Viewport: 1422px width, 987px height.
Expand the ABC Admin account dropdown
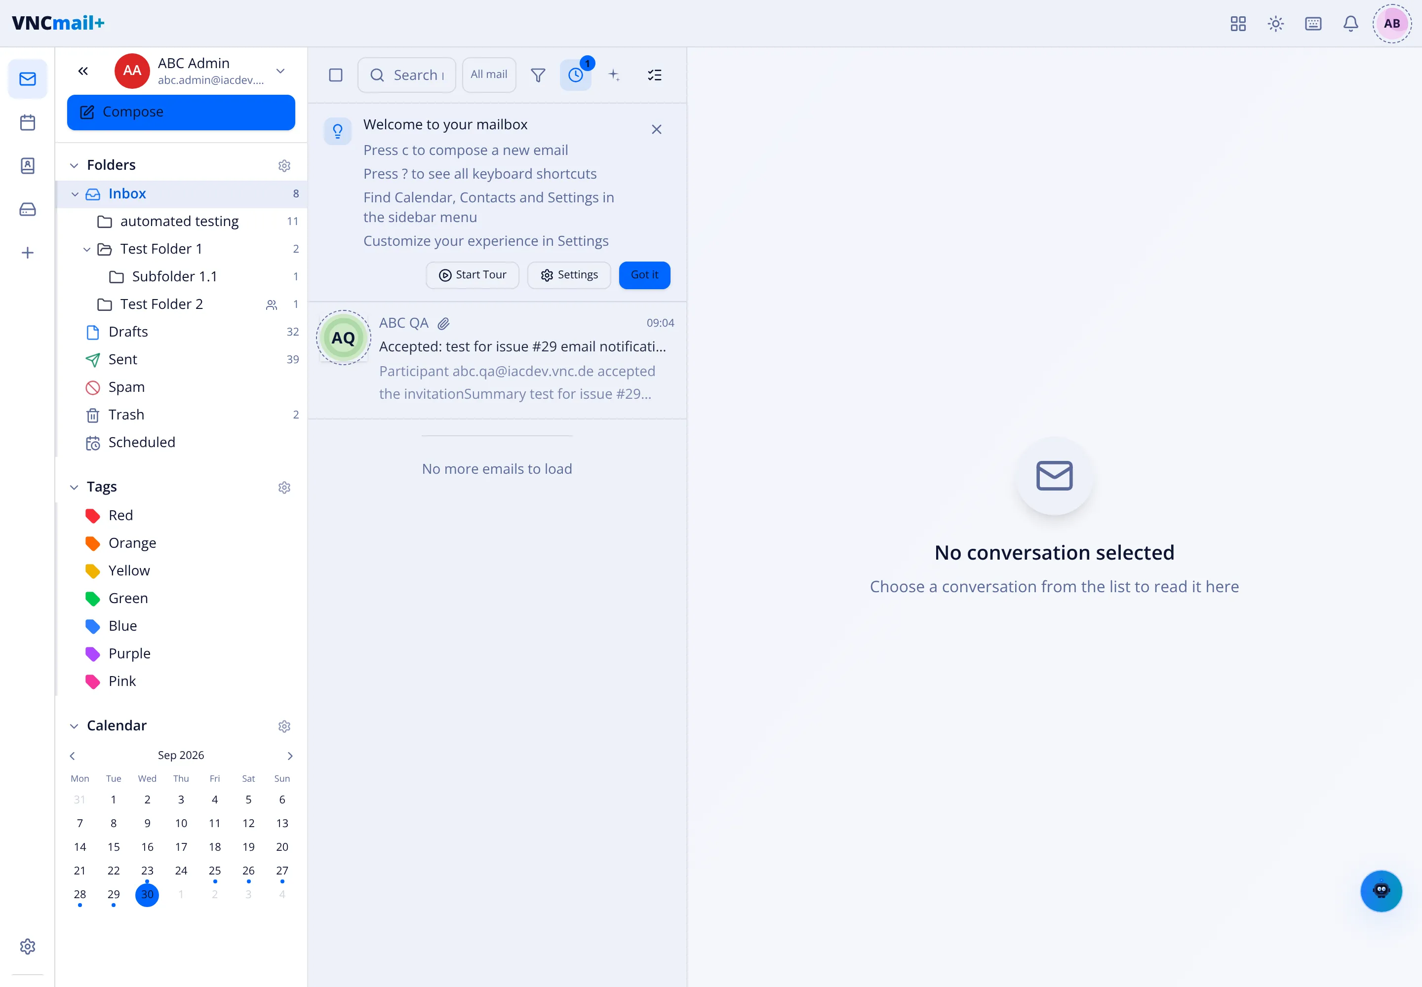[x=280, y=71]
